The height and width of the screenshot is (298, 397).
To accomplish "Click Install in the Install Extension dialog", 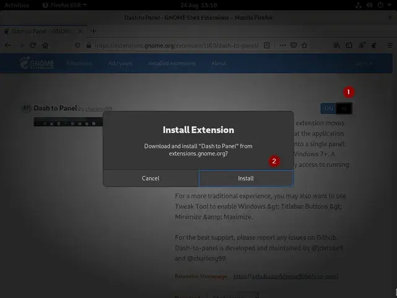I will (246, 178).
